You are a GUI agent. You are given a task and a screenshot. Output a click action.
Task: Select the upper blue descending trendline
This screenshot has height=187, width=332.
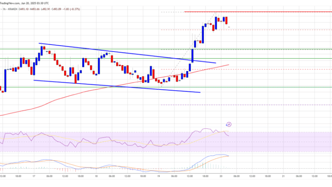click(x=127, y=53)
